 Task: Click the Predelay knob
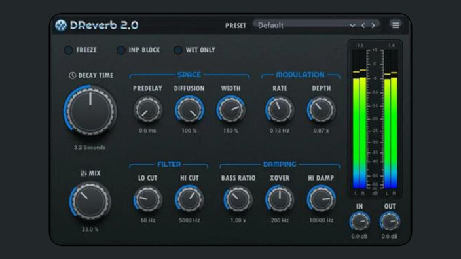[x=147, y=110]
